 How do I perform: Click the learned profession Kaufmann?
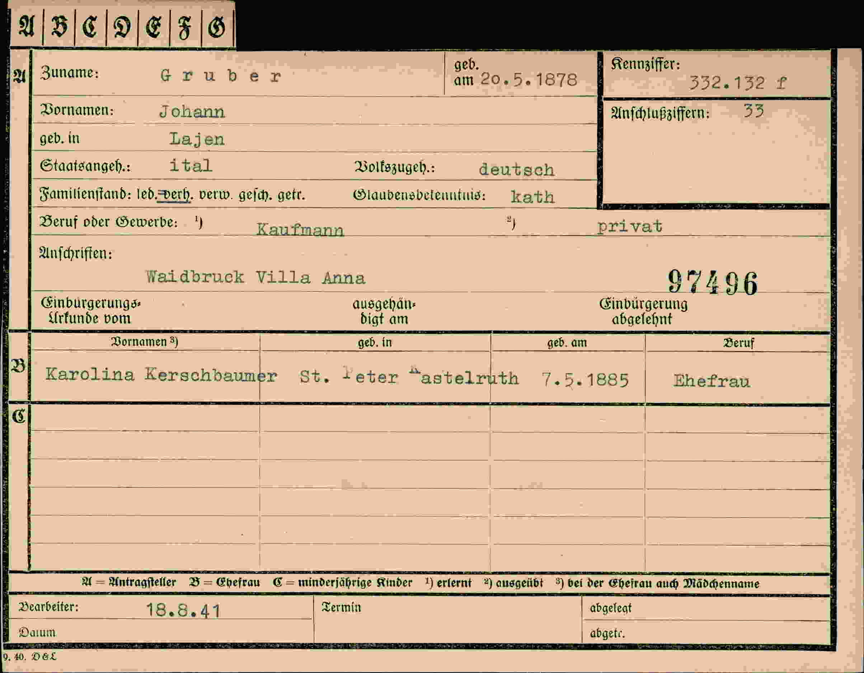click(300, 230)
